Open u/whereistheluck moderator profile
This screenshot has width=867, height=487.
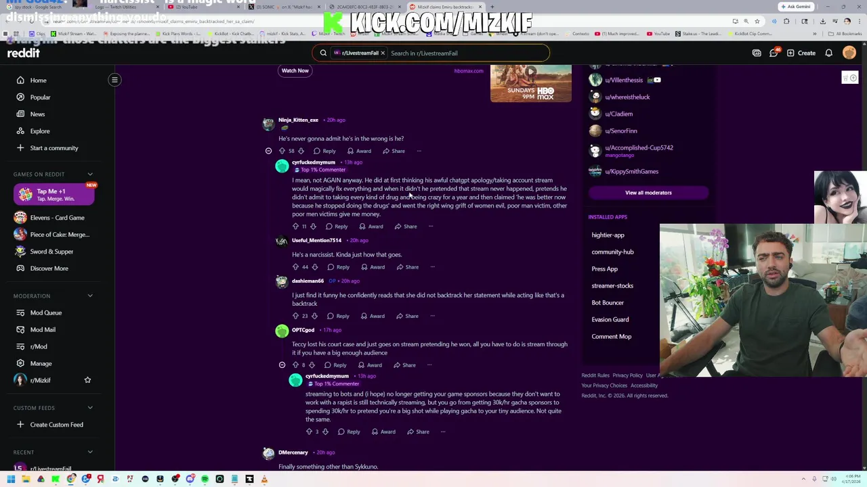click(627, 97)
